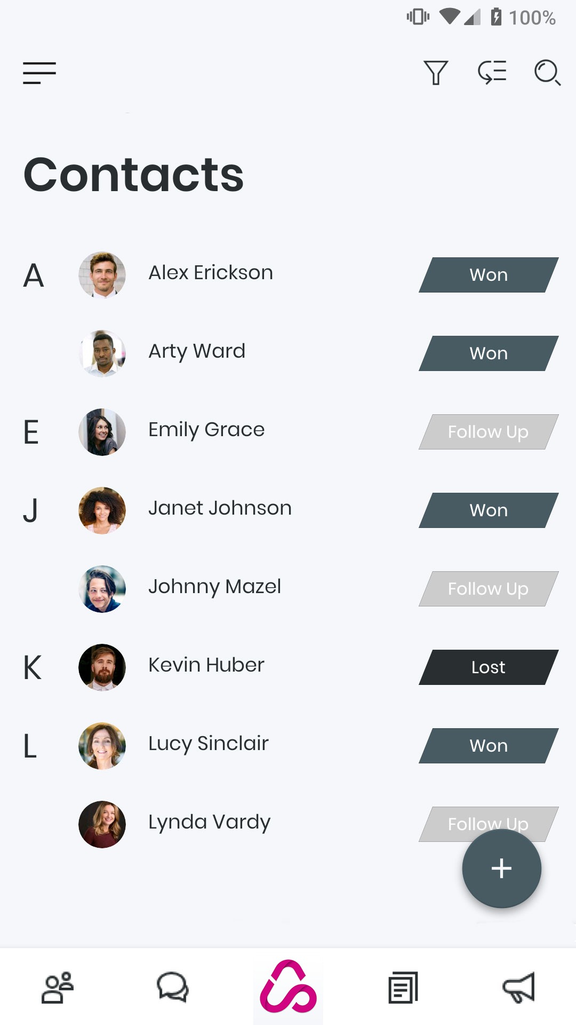Tap Janet Johnson's Won tag
The width and height of the screenshot is (576, 1025).
[489, 510]
